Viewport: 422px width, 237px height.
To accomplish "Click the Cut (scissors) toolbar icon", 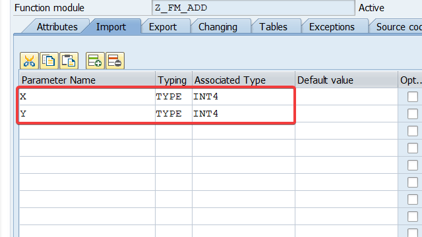I will [x=29, y=61].
